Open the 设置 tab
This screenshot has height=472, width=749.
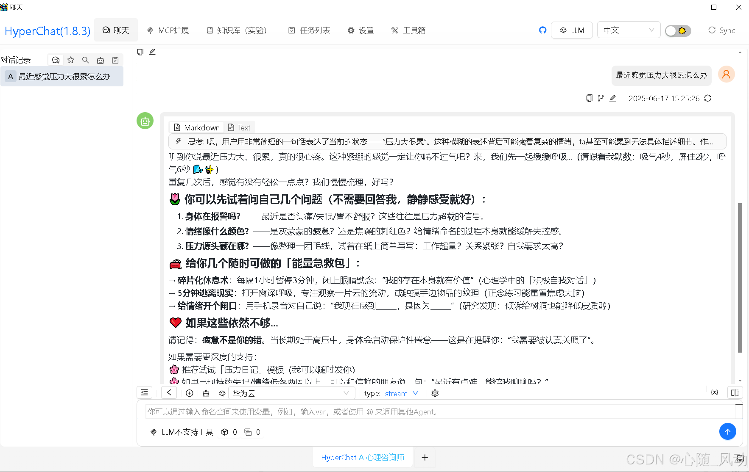[x=361, y=30]
